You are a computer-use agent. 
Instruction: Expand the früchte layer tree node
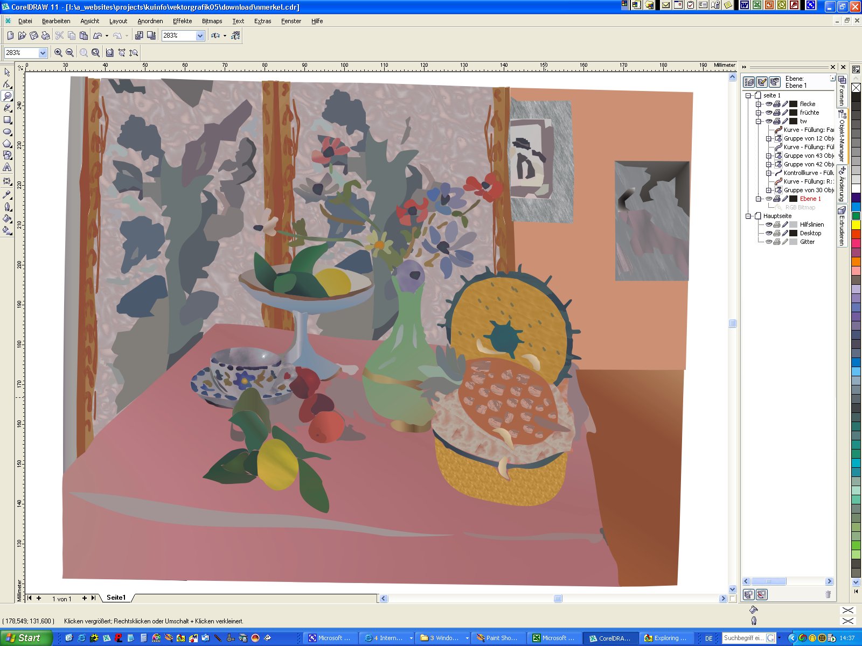pos(759,113)
